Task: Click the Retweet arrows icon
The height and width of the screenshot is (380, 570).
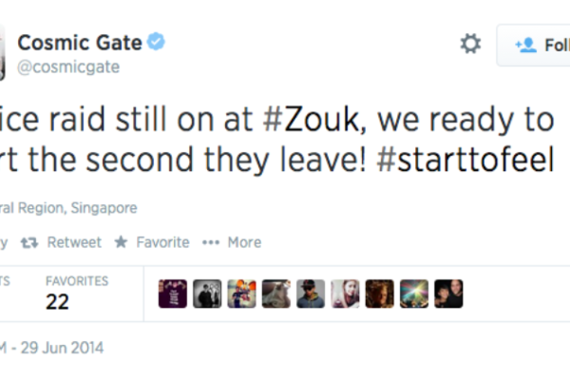Action: coord(29,242)
